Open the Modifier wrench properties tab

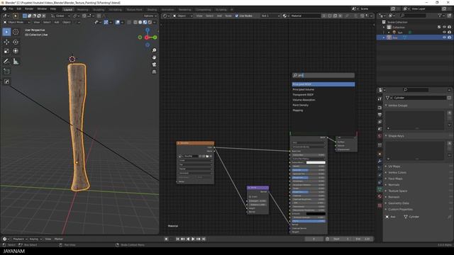[x=380, y=161]
